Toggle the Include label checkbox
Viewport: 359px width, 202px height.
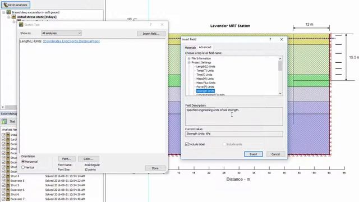click(x=187, y=144)
